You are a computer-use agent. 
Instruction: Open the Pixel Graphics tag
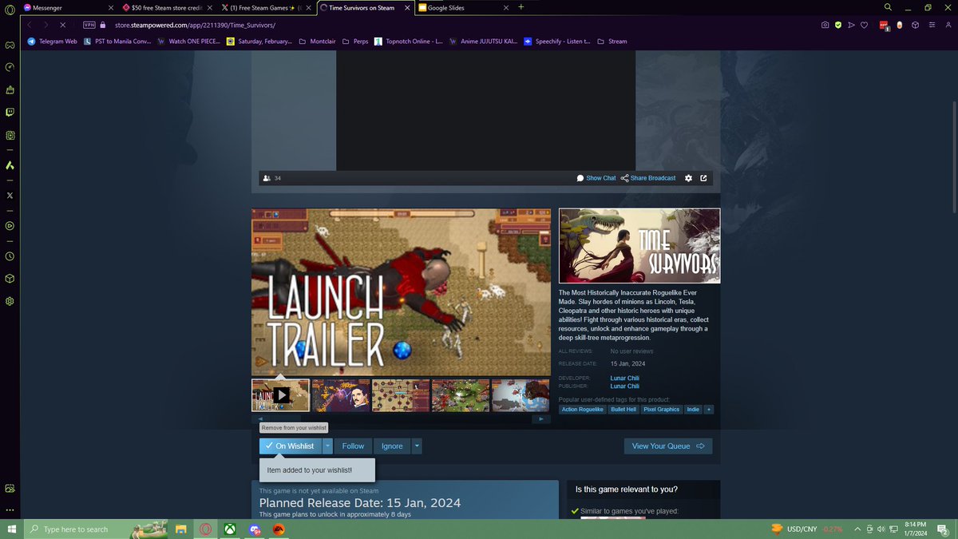coord(663,410)
